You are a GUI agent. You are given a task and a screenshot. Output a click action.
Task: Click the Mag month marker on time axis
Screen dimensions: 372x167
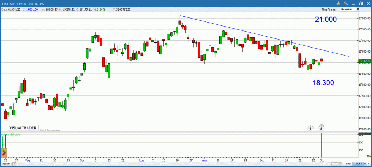27,160
